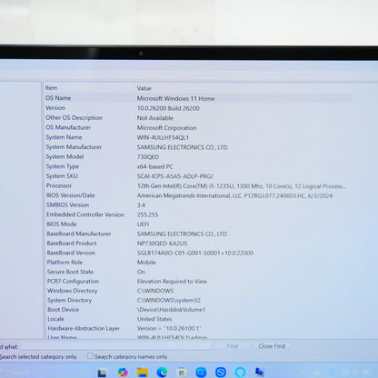Select the 'Embedded Controller Version' item cell
The height and width of the screenshot is (378, 378).
point(85,214)
